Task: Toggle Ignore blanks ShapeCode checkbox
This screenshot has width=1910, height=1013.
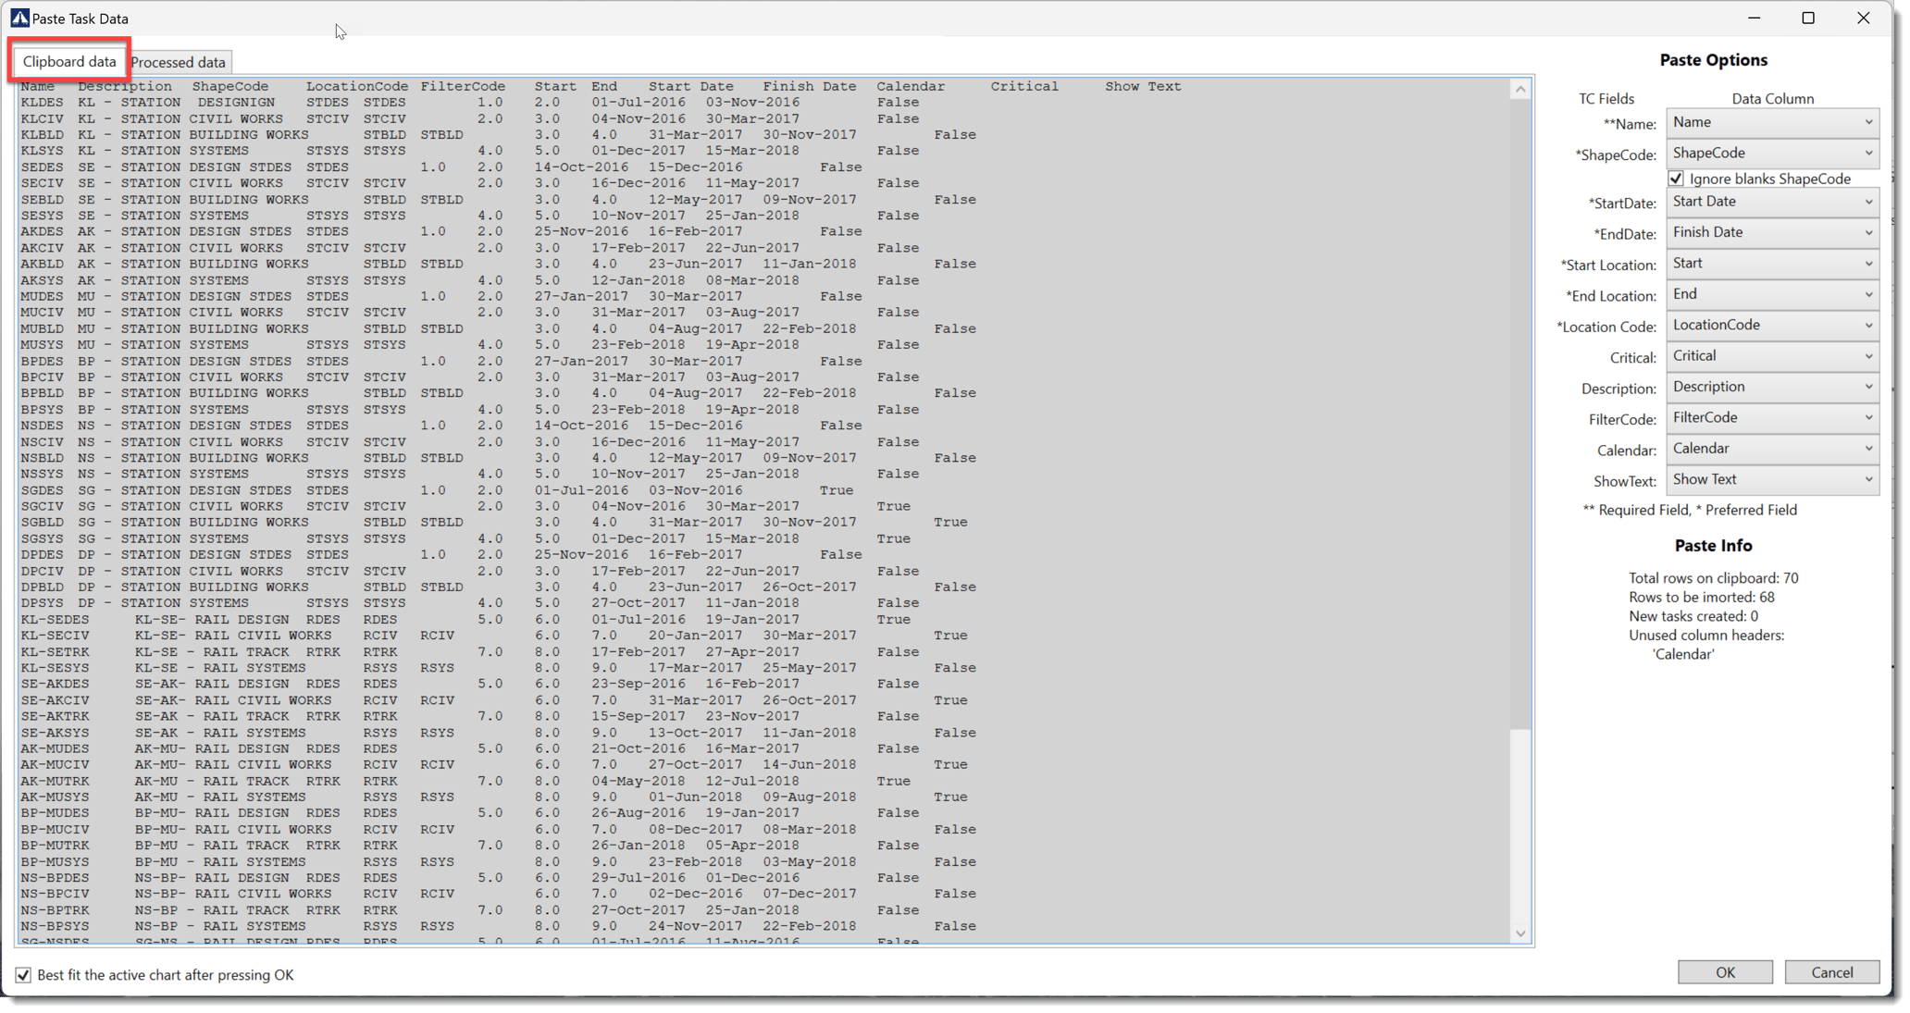Action: (x=1677, y=179)
